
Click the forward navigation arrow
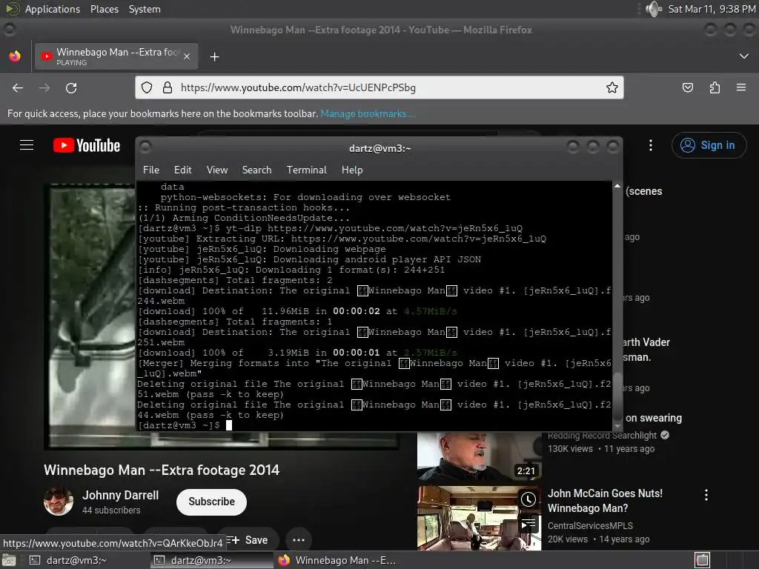[44, 88]
